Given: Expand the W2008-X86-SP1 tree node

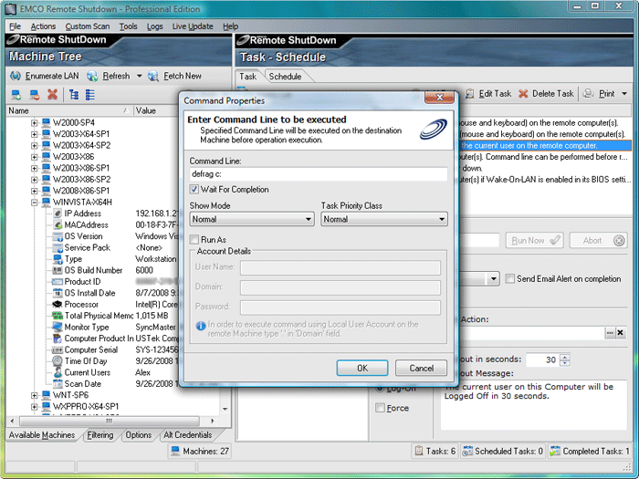Looking at the screenshot, I should [x=35, y=191].
